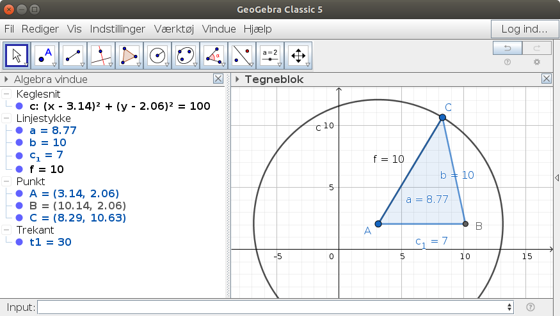Screen dimensions: 560x316
Task: Select point A in the drawing
Action: (x=378, y=223)
